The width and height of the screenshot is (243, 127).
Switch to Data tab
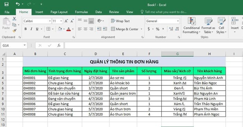click(98, 12)
